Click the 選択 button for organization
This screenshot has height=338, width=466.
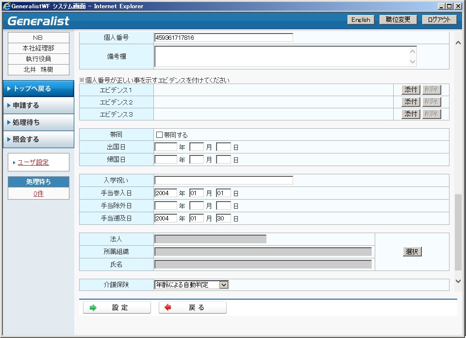[x=412, y=252]
